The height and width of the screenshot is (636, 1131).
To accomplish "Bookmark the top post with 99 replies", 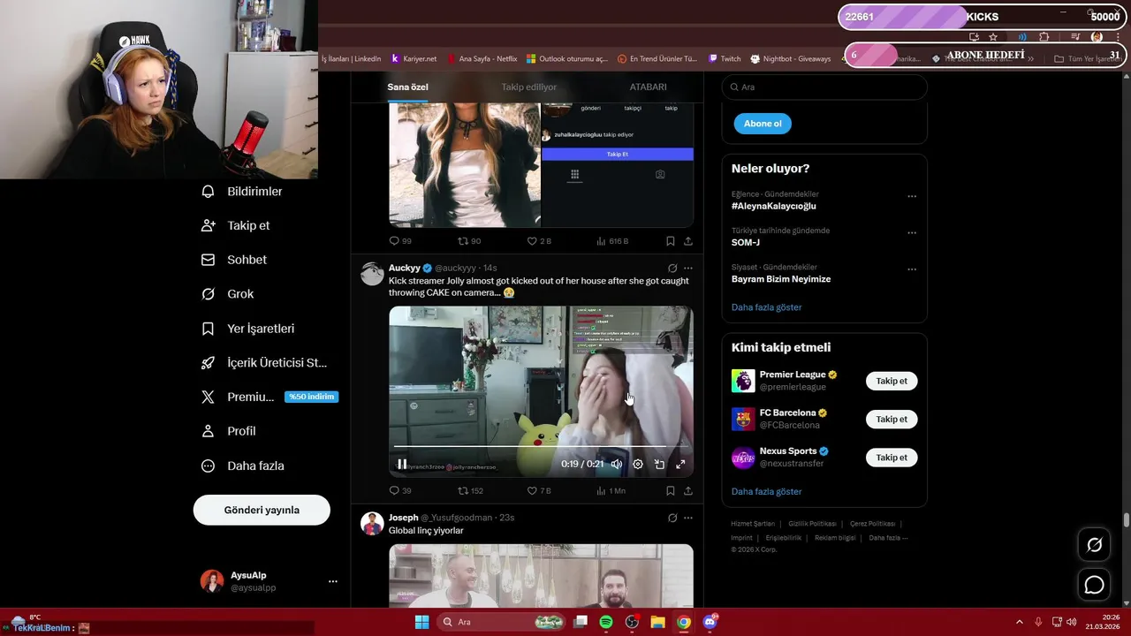I will [x=671, y=240].
